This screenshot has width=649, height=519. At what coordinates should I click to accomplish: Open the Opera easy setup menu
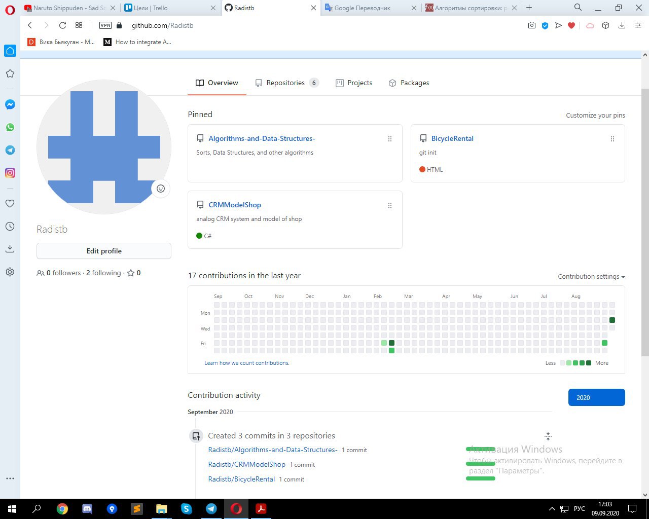coord(638,25)
